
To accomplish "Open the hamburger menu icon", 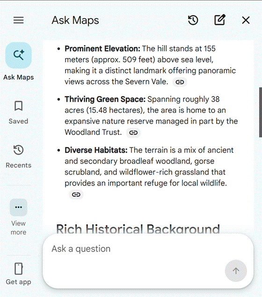I will [19, 20].
